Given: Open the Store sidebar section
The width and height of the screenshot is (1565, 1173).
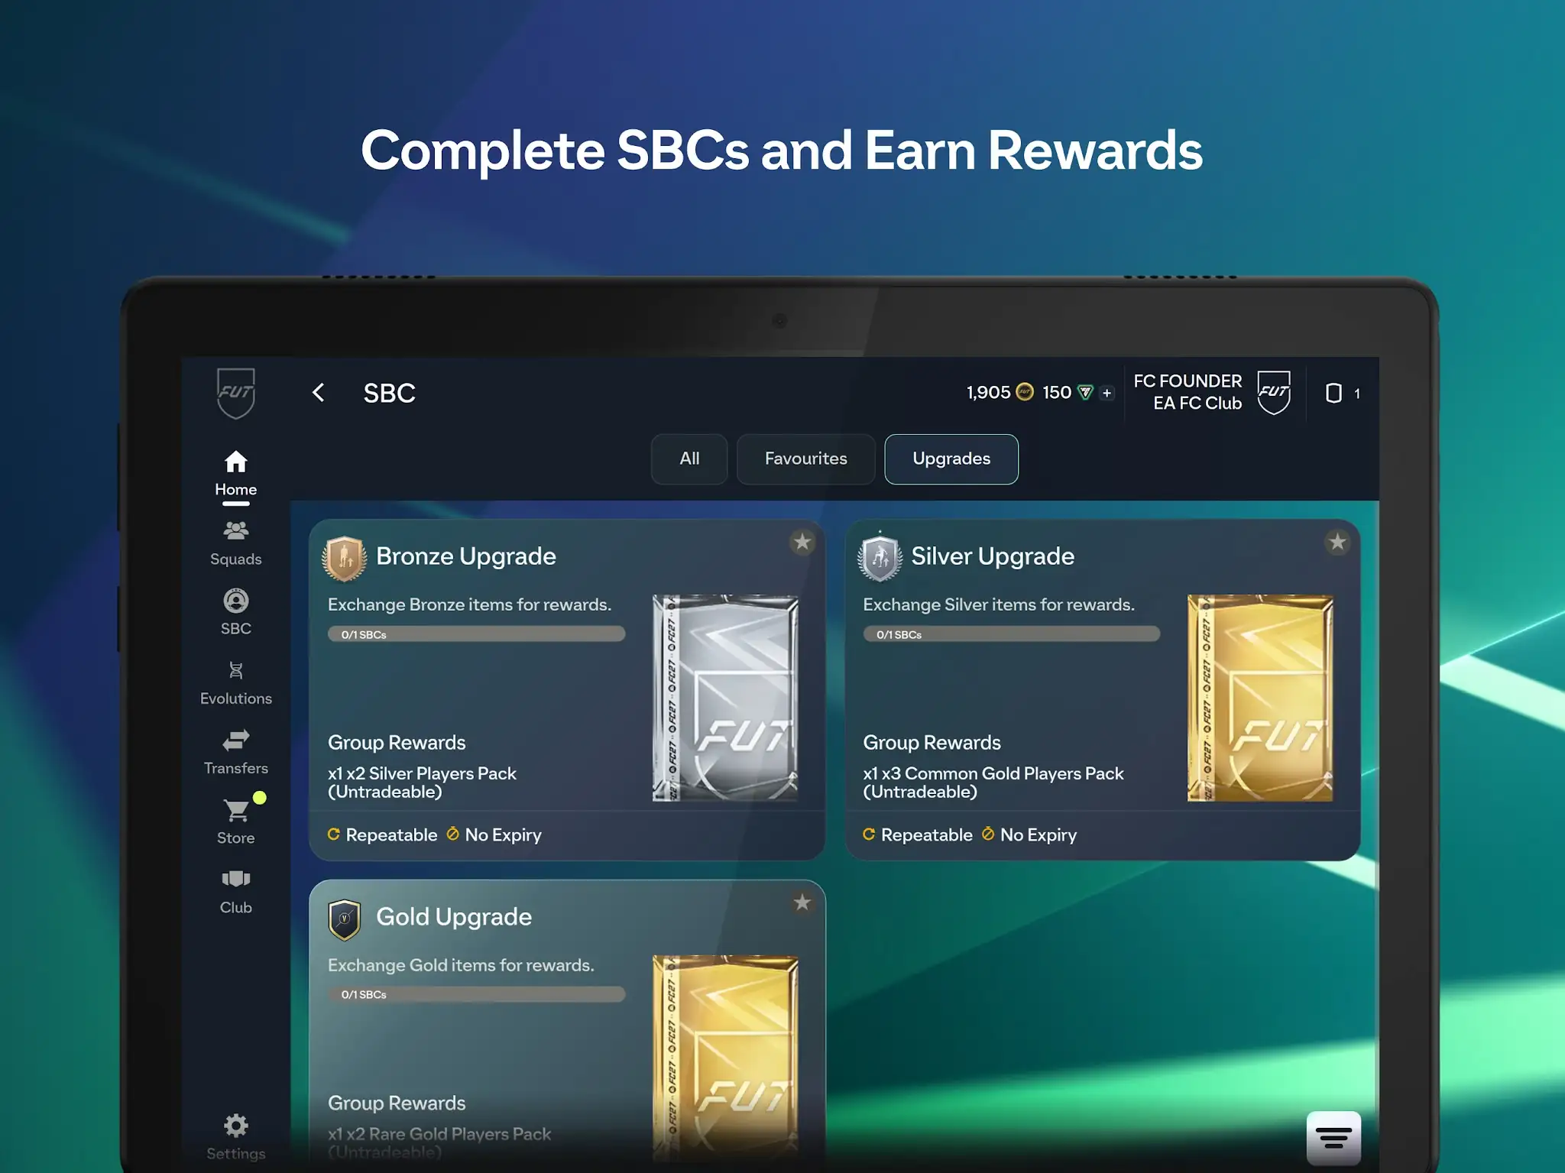Looking at the screenshot, I should (x=235, y=822).
